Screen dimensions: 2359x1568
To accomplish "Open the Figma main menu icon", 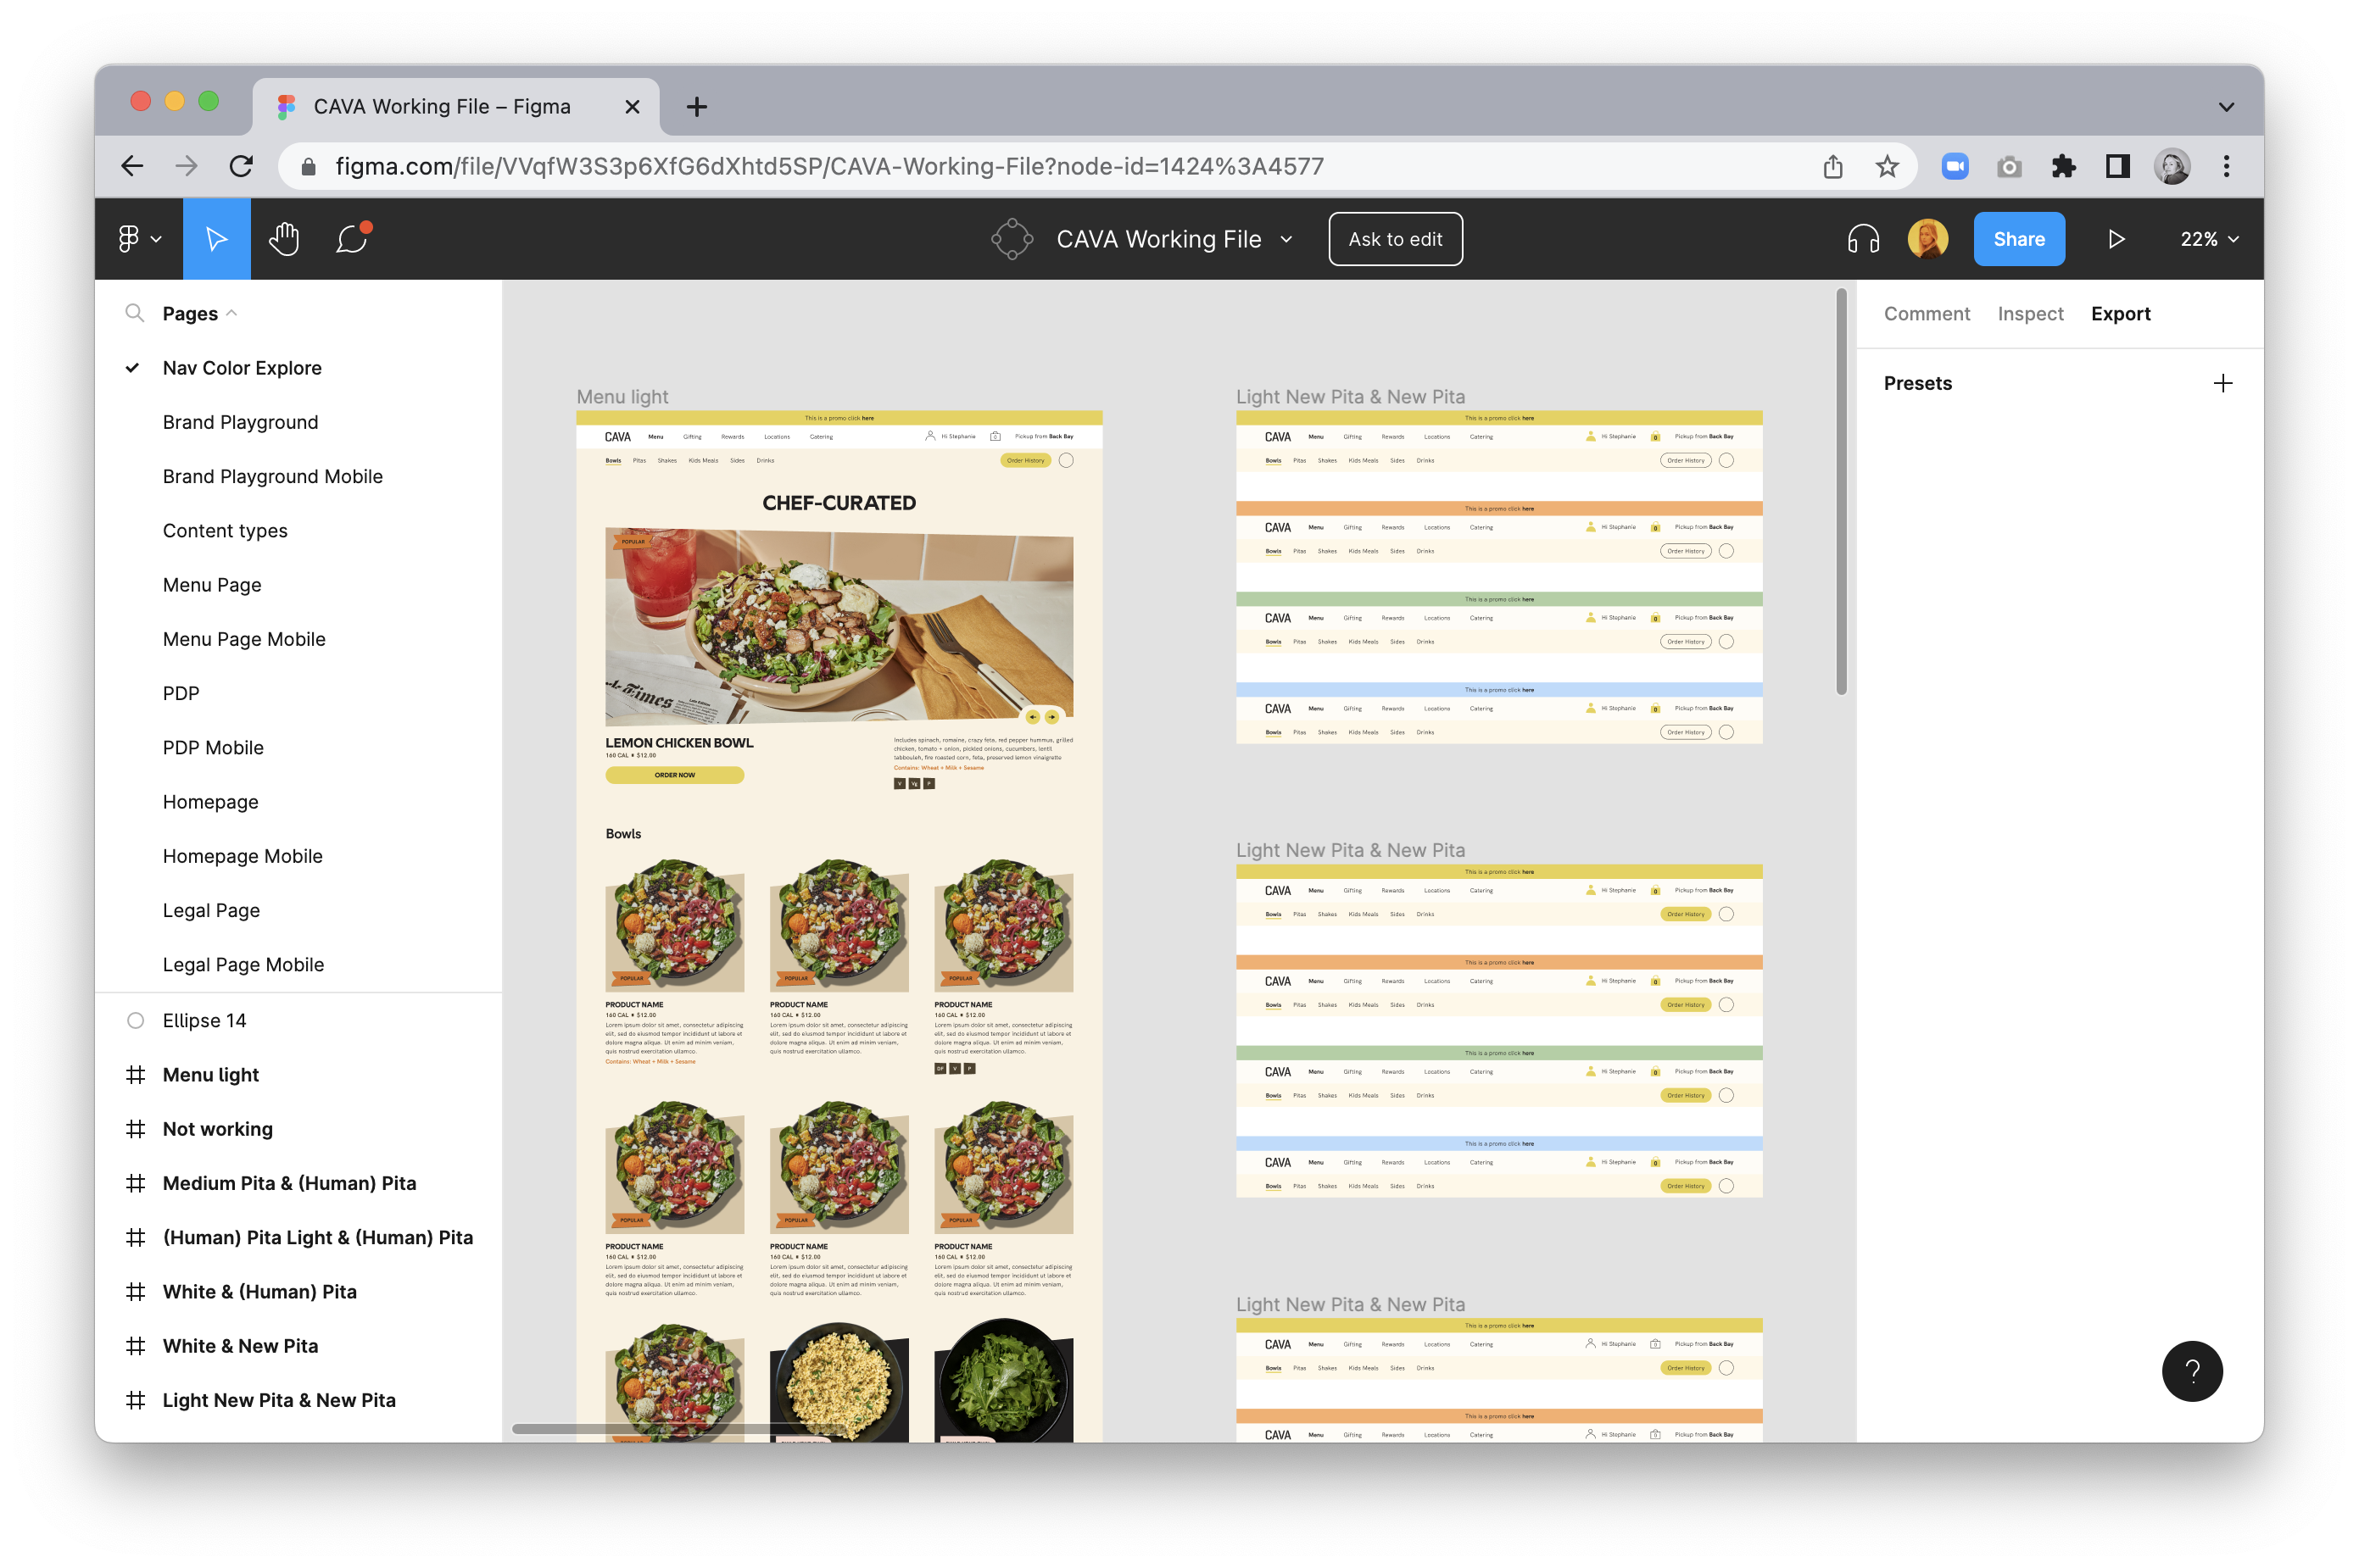I will point(139,239).
